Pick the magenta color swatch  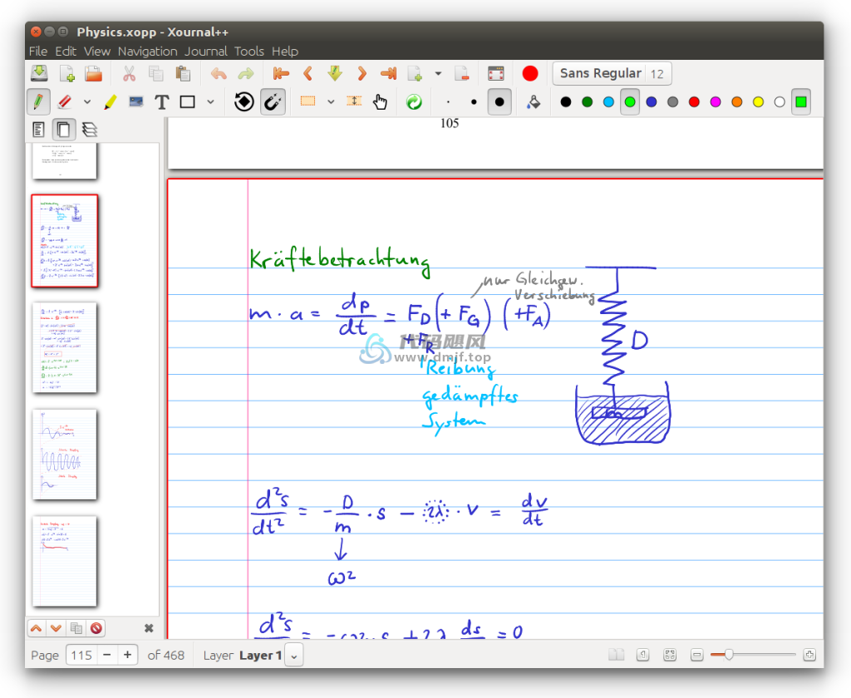coord(716,102)
